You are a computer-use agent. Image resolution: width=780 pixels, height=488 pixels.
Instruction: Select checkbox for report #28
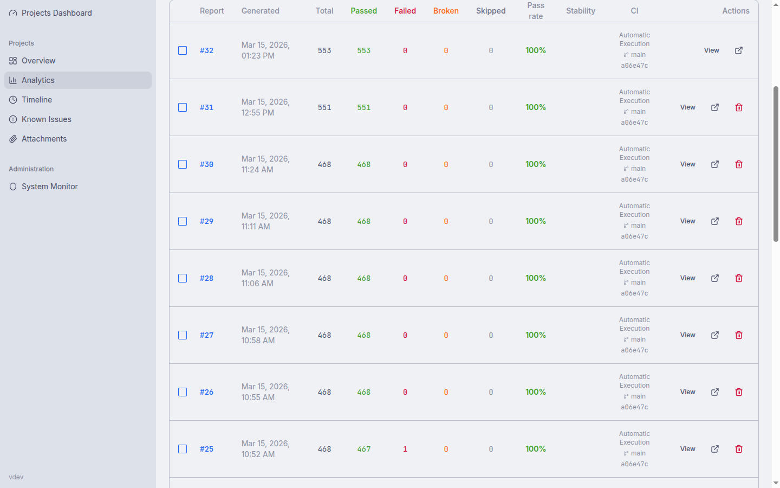(x=183, y=278)
